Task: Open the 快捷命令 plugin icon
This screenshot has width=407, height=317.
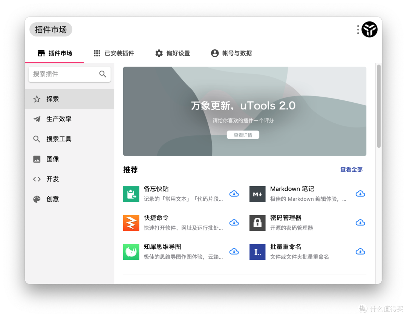Action: [x=131, y=223]
